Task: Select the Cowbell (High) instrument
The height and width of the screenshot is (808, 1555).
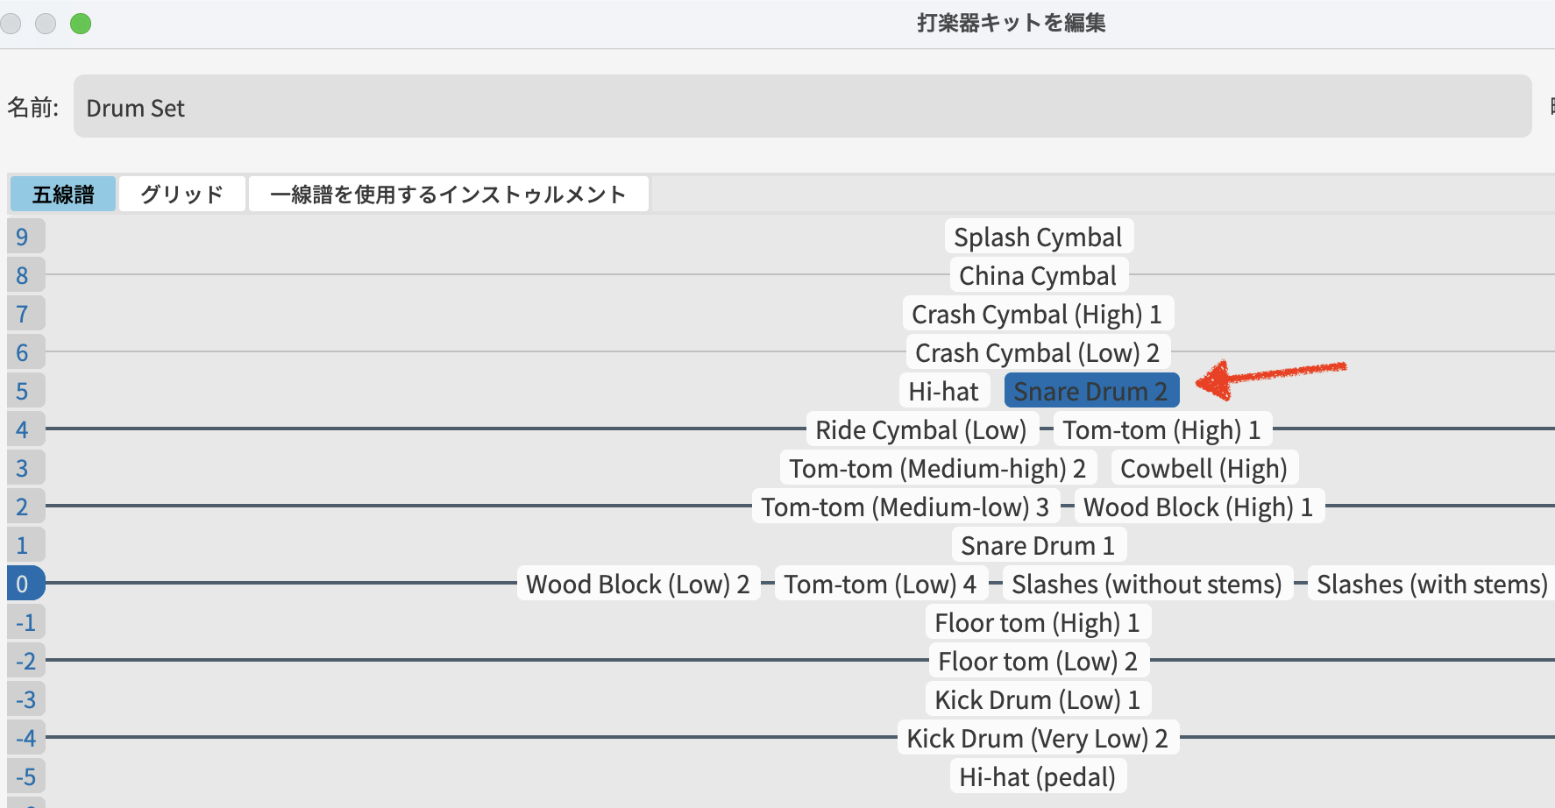Action: [x=1204, y=468]
